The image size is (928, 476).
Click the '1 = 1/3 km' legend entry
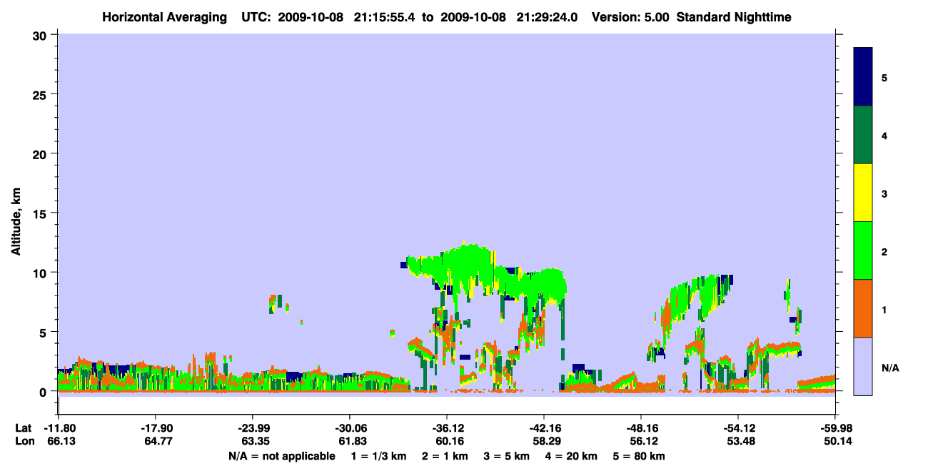[x=378, y=456]
